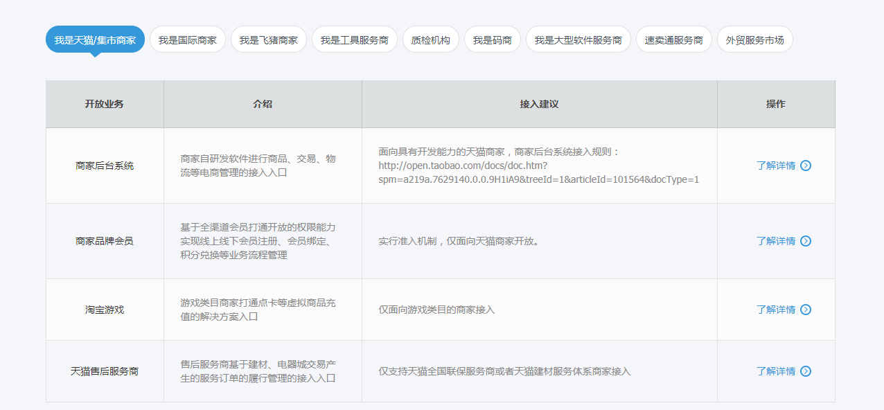Screen dimensions: 884x410
Task: Click the 开放业务 column header
Action: pyautogui.click(x=105, y=104)
